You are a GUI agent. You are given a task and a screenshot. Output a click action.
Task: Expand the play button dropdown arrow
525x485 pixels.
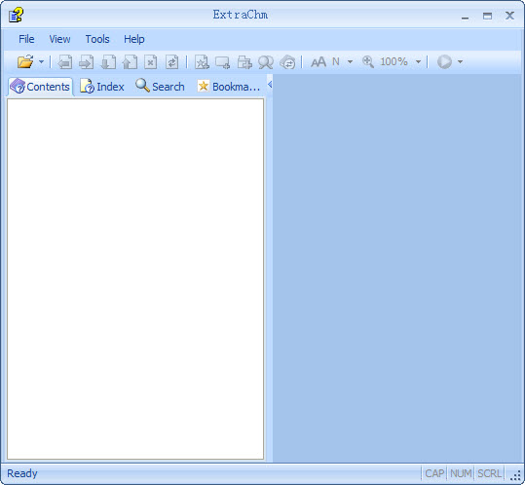460,62
